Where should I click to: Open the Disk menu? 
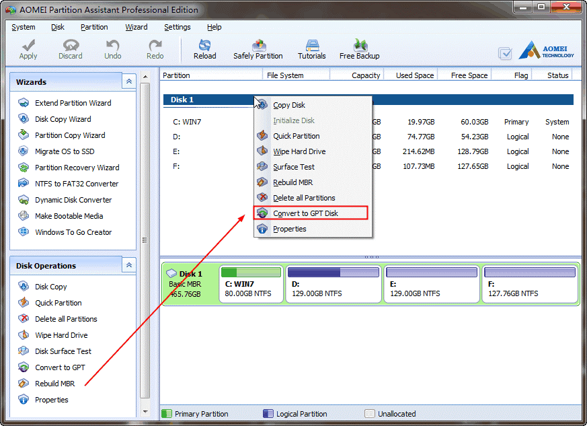point(58,27)
